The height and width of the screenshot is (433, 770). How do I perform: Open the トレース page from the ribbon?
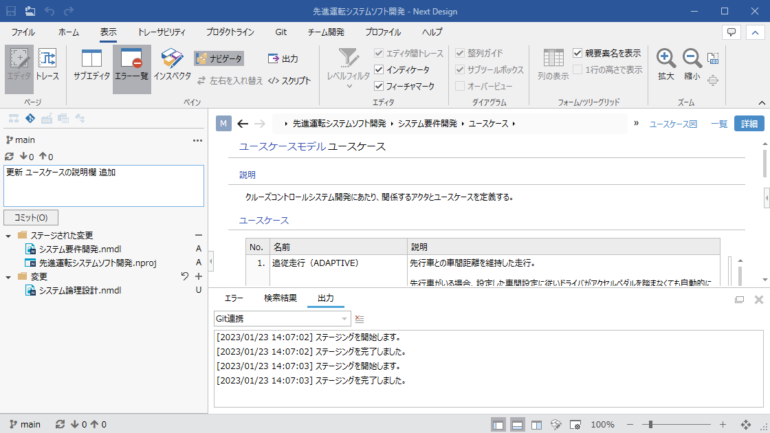coord(47,65)
